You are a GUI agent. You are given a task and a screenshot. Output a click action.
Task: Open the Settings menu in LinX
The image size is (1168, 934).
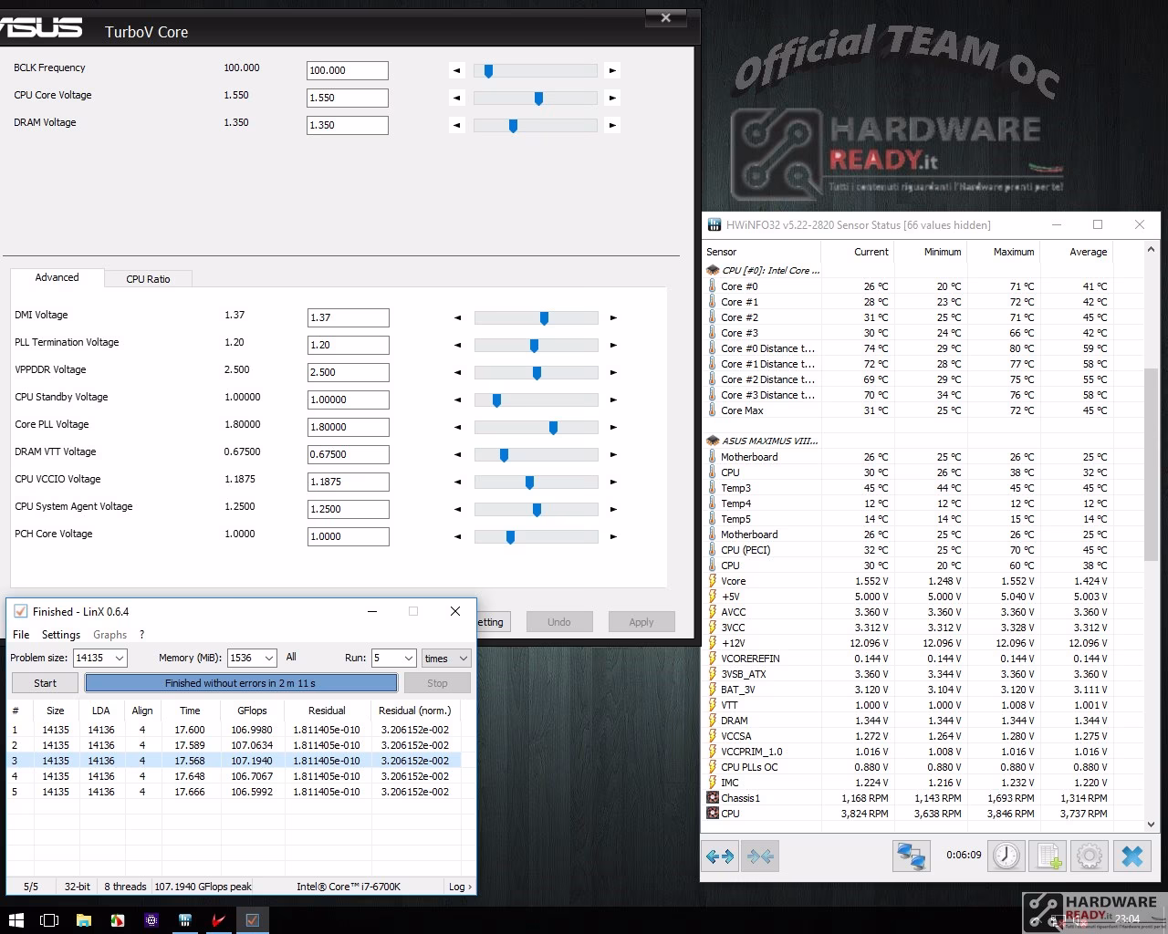point(61,634)
